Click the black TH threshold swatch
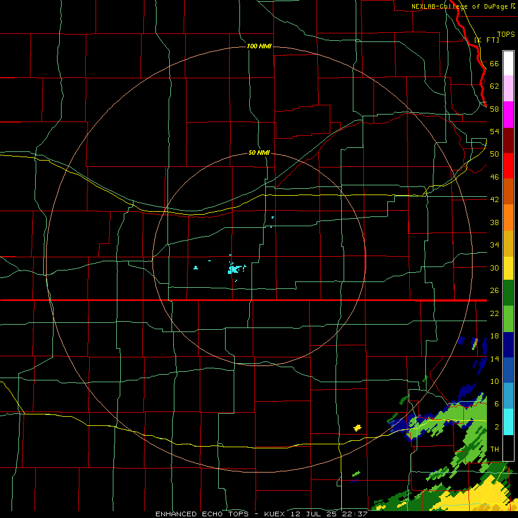 pyautogui.click(x=508, y=448)
